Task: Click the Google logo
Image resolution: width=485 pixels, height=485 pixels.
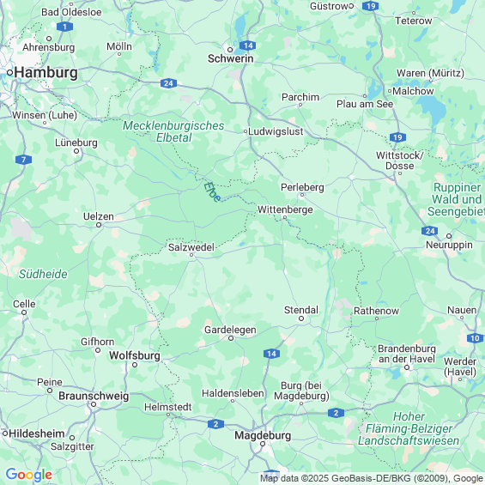Action: coord(29,475)
